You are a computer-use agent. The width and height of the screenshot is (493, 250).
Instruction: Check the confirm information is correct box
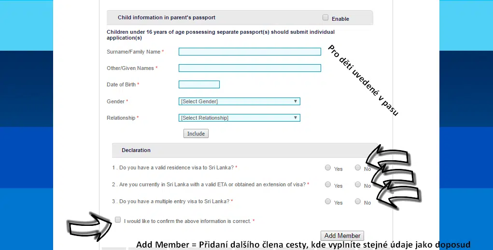(118, 220)
